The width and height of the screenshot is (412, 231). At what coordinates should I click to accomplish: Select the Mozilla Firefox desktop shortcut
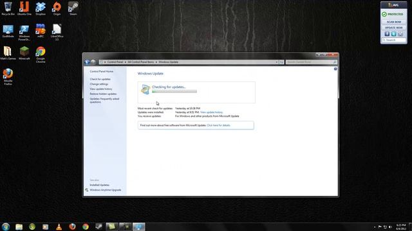[8, 77]
